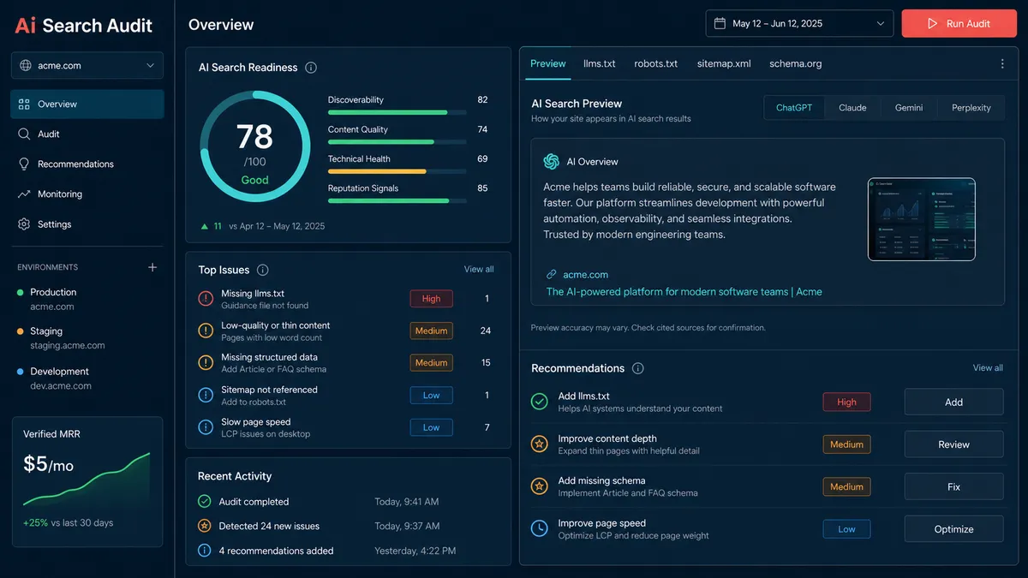This screenshot has width=1028, height=578.
Task: Click the green check icon for Audit completed
Action: pos(205,502)
